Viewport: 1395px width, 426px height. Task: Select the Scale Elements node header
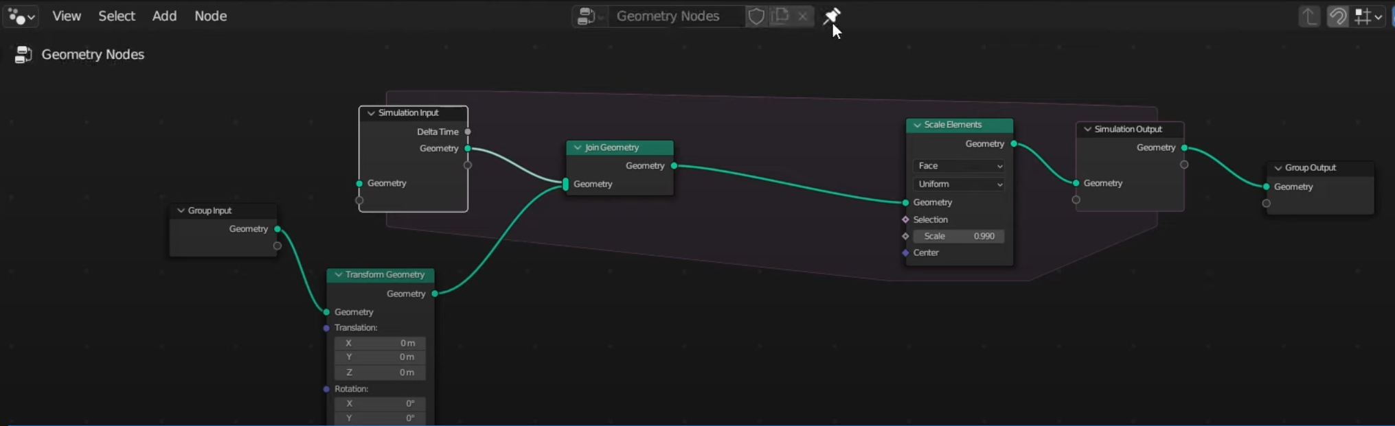[x=960, y=125]
